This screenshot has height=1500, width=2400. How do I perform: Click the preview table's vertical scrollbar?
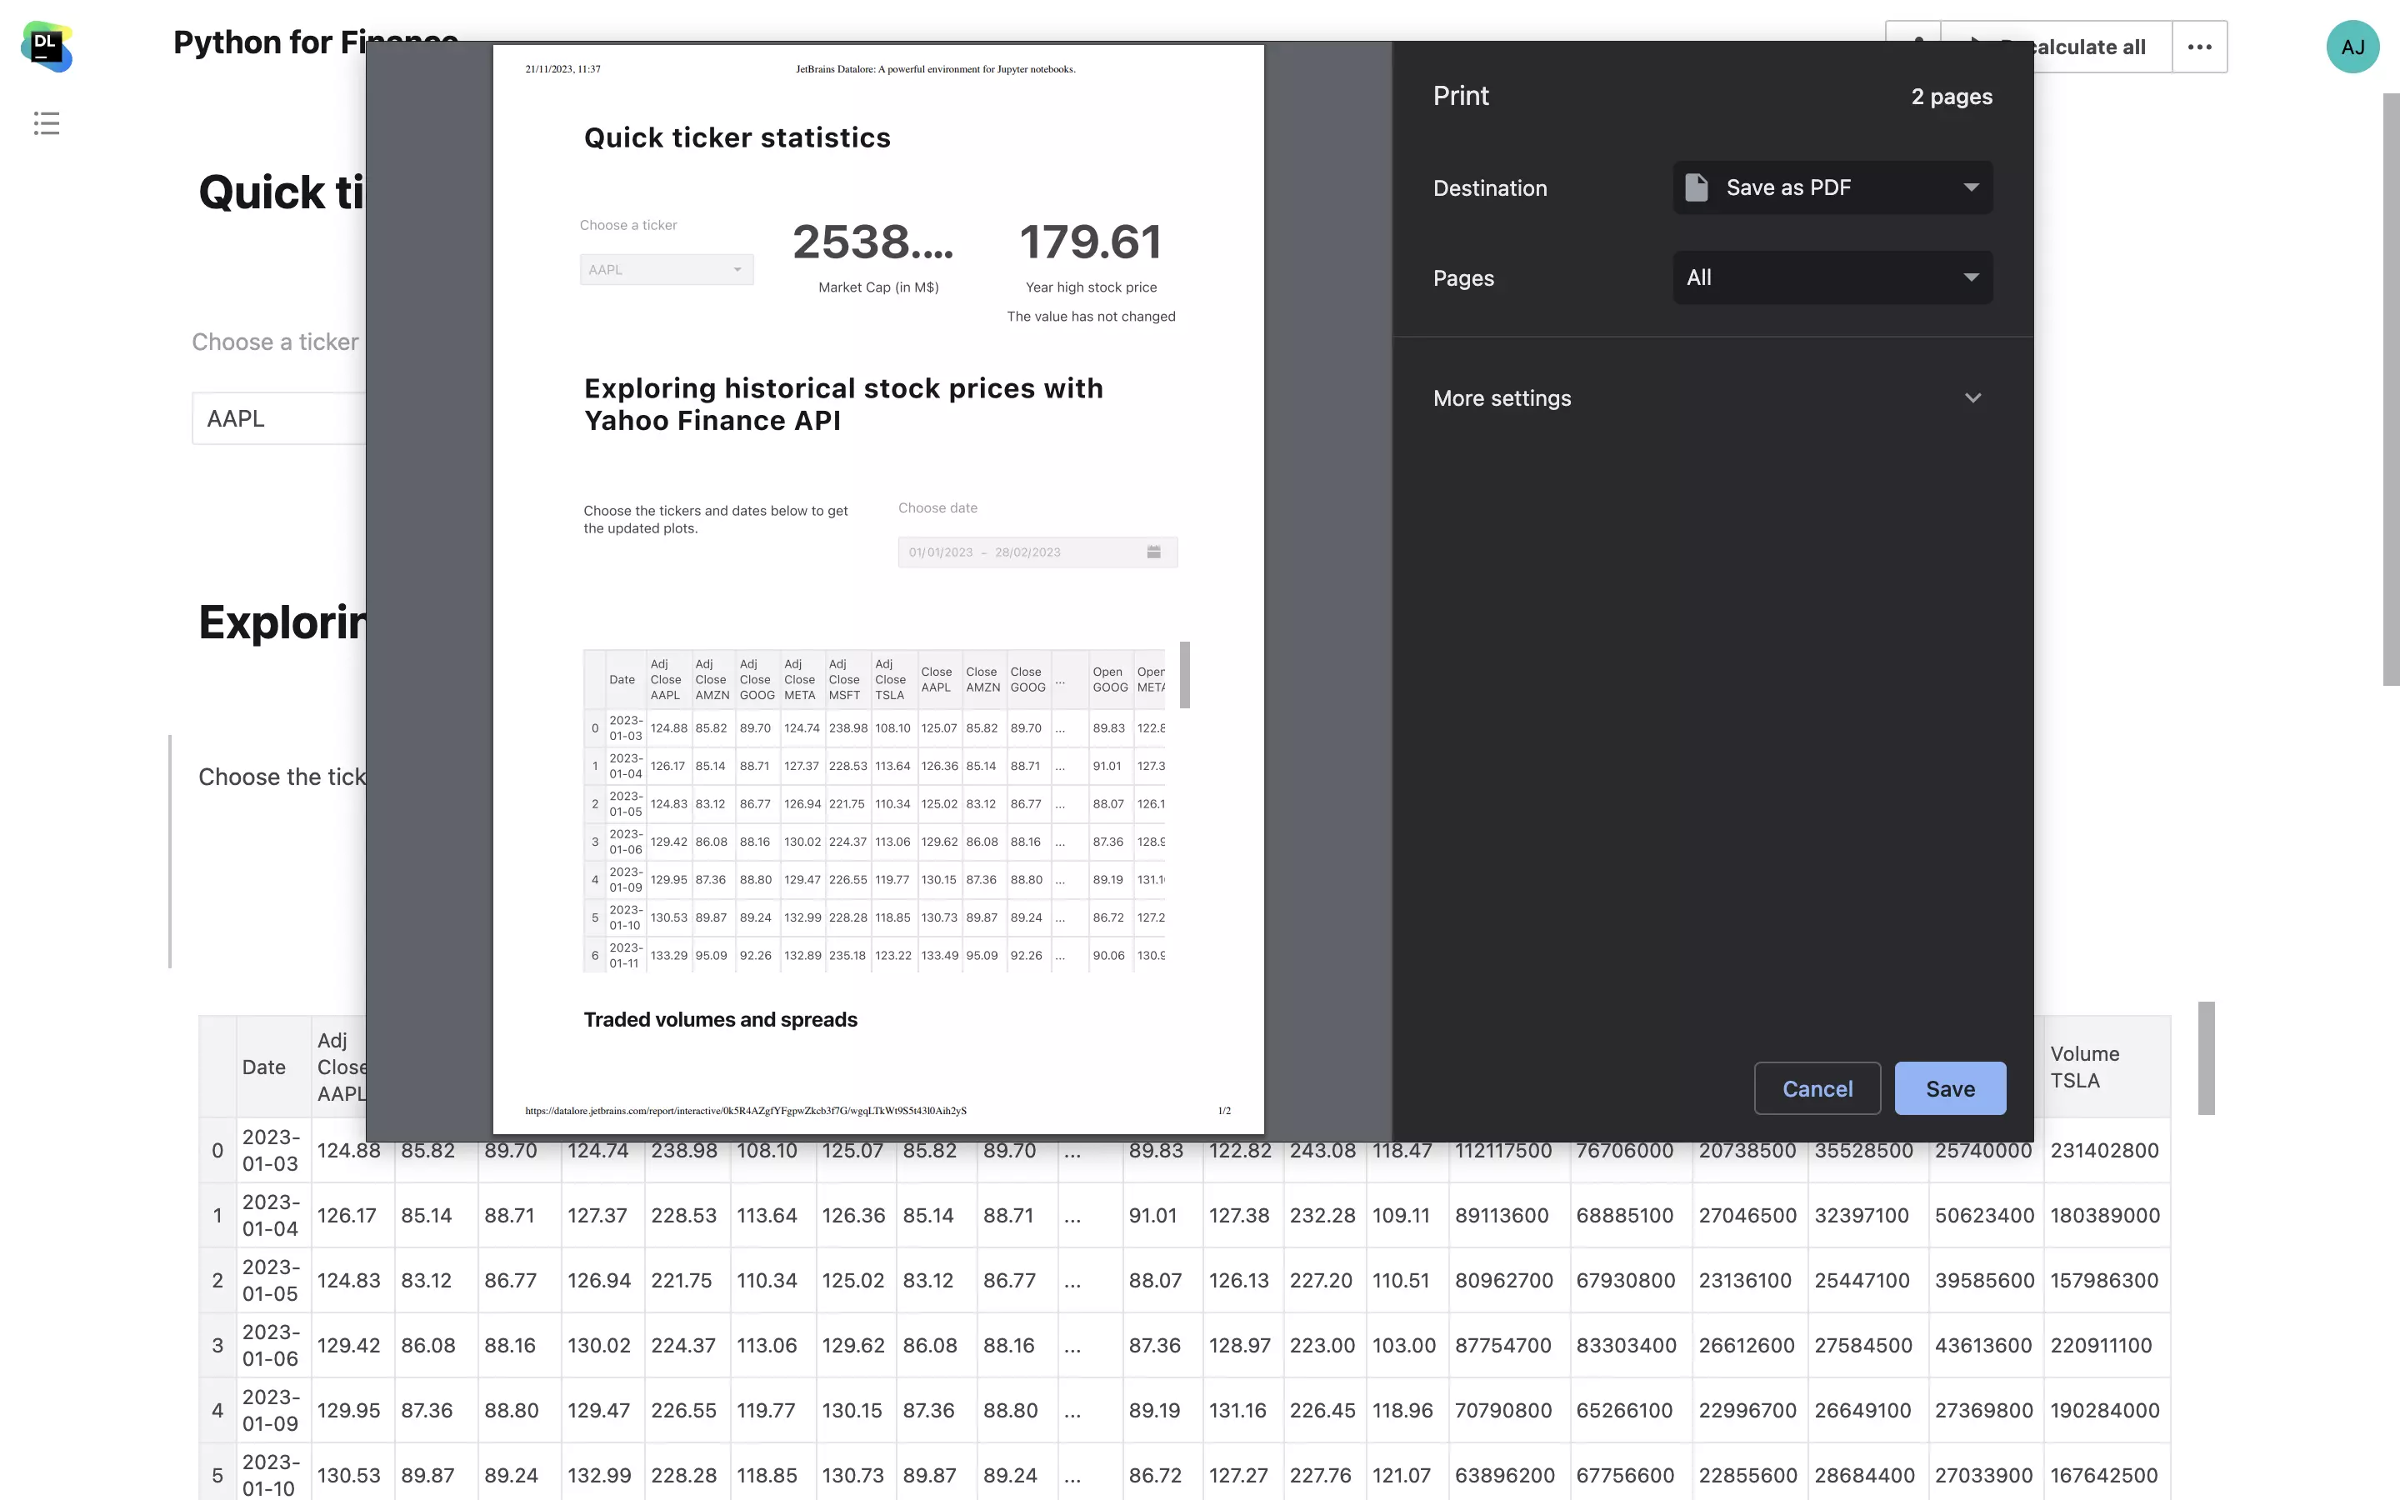1184,675
